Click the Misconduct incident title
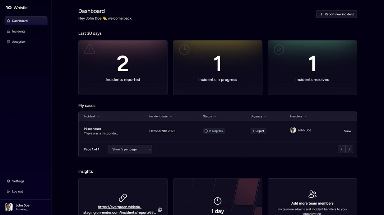The height and width of the screenshot is (215, 384). (92, 129)
